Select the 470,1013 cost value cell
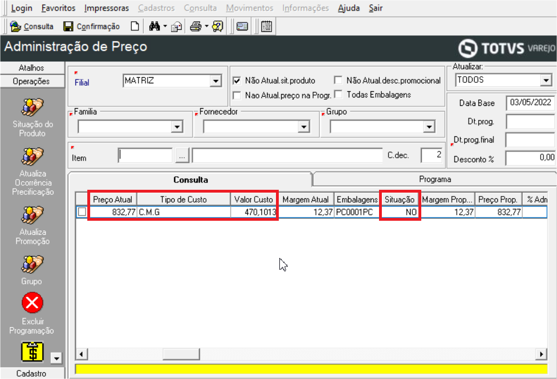This screenshot has width=557, height=379. (253, 212)
